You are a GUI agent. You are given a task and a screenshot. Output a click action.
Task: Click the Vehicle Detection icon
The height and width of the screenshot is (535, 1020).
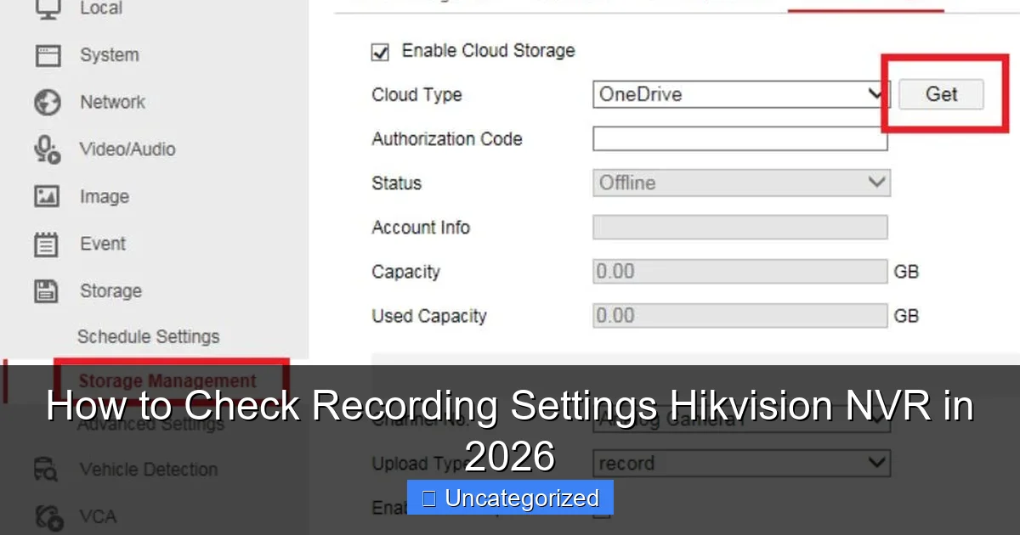point(45,469)
